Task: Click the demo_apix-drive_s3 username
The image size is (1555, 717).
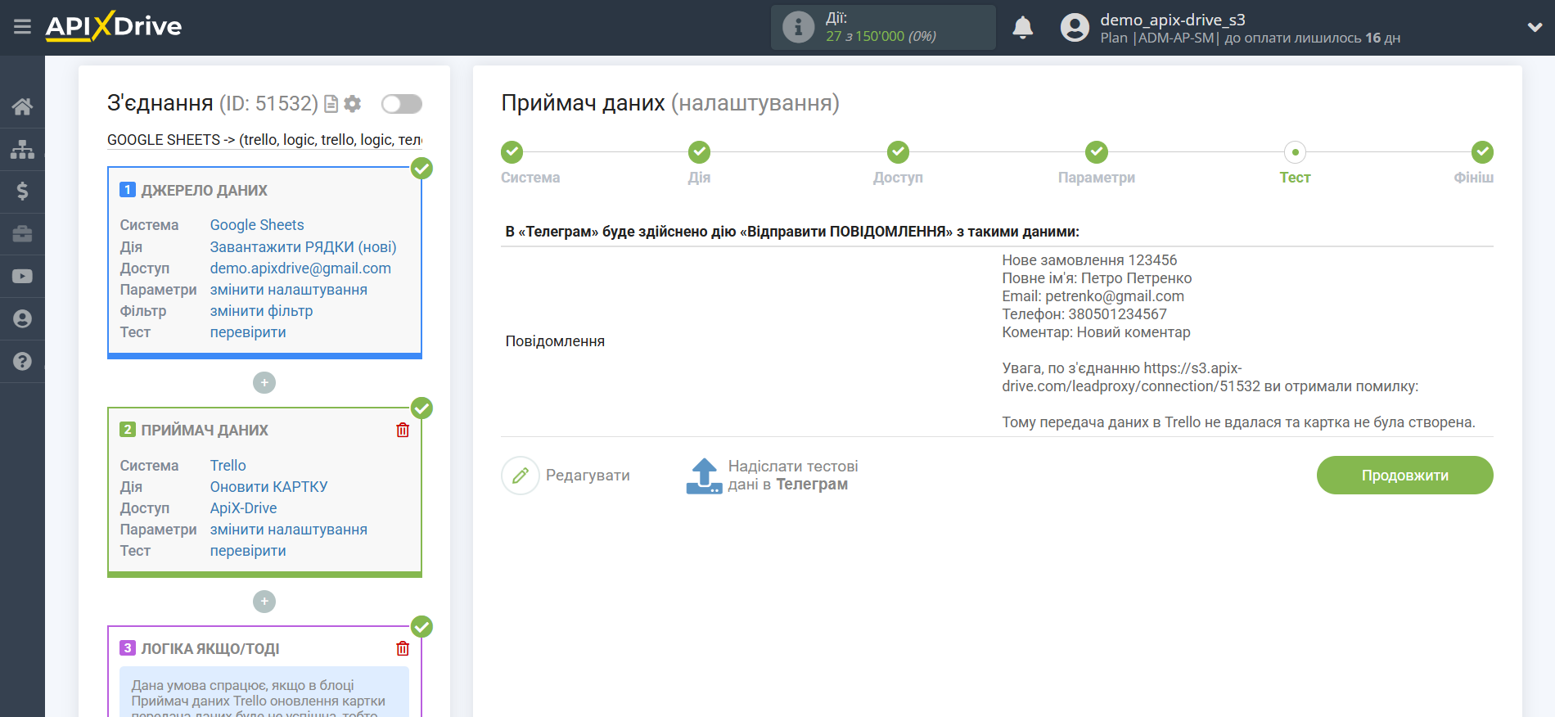Action: [x=1172, y=20]
